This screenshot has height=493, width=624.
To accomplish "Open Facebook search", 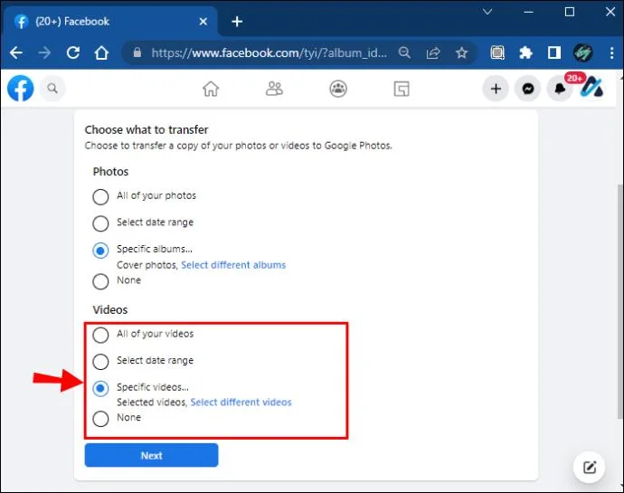I will [x=52, y=89].
